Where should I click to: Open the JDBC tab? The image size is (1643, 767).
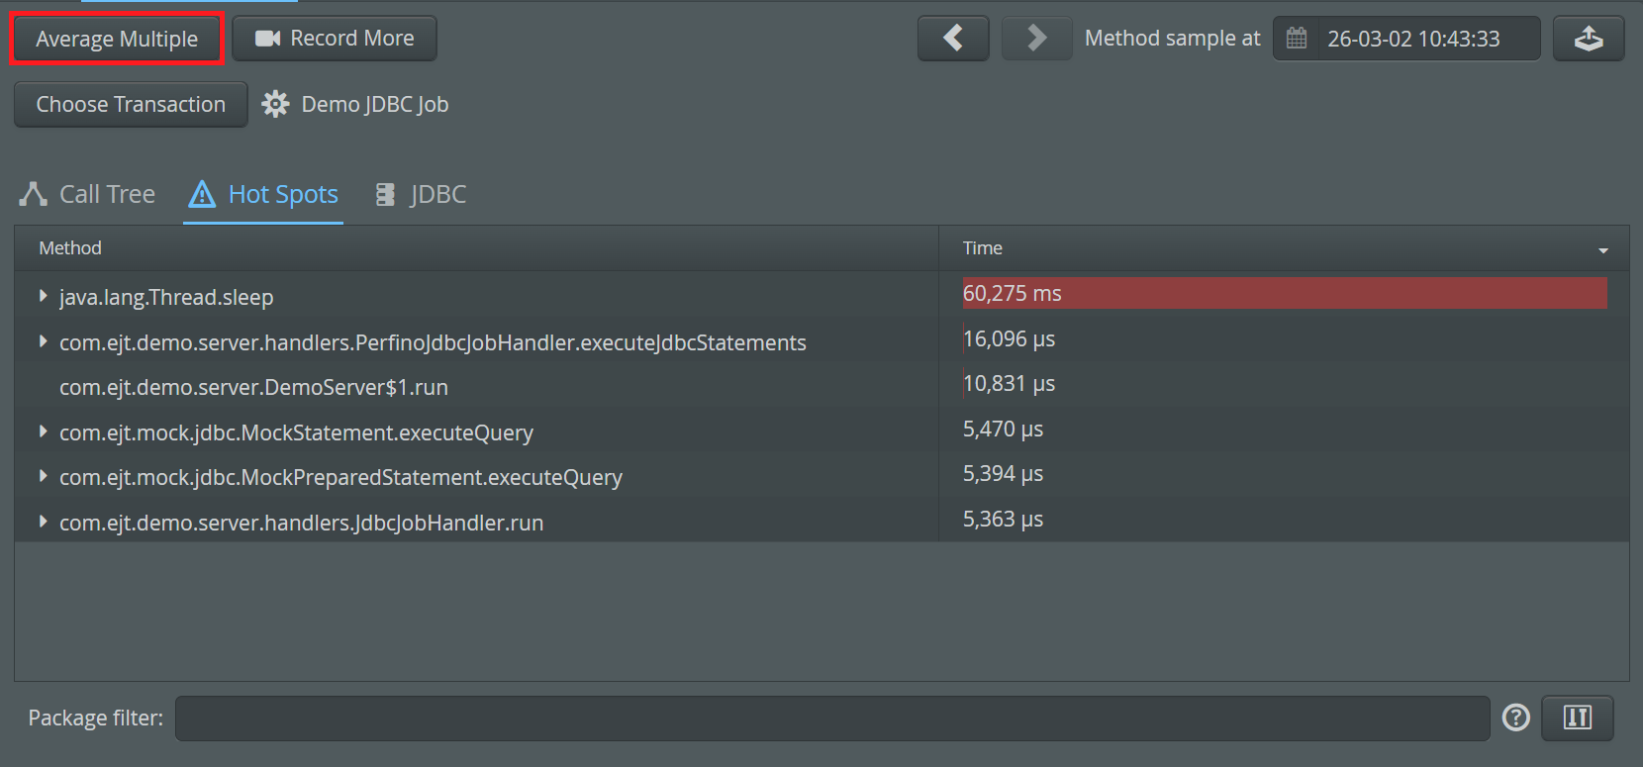click(x=421, y=194)
